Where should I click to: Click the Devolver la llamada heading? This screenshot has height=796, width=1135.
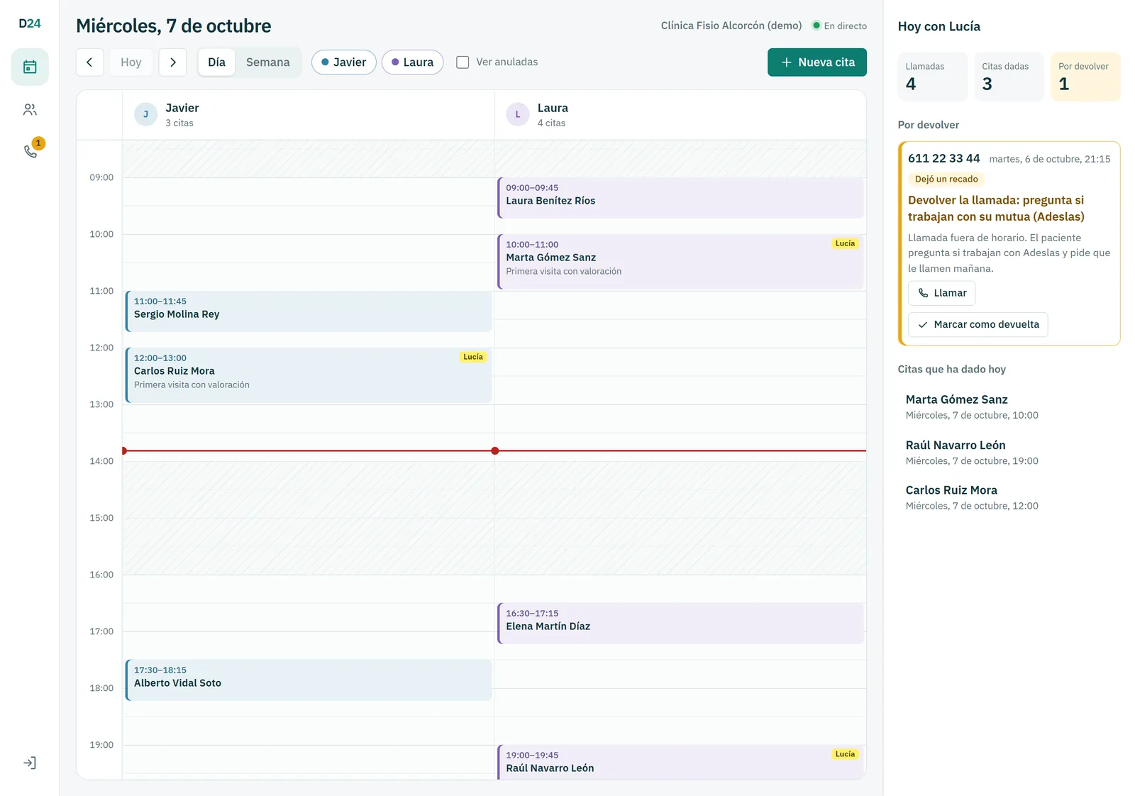996,209
